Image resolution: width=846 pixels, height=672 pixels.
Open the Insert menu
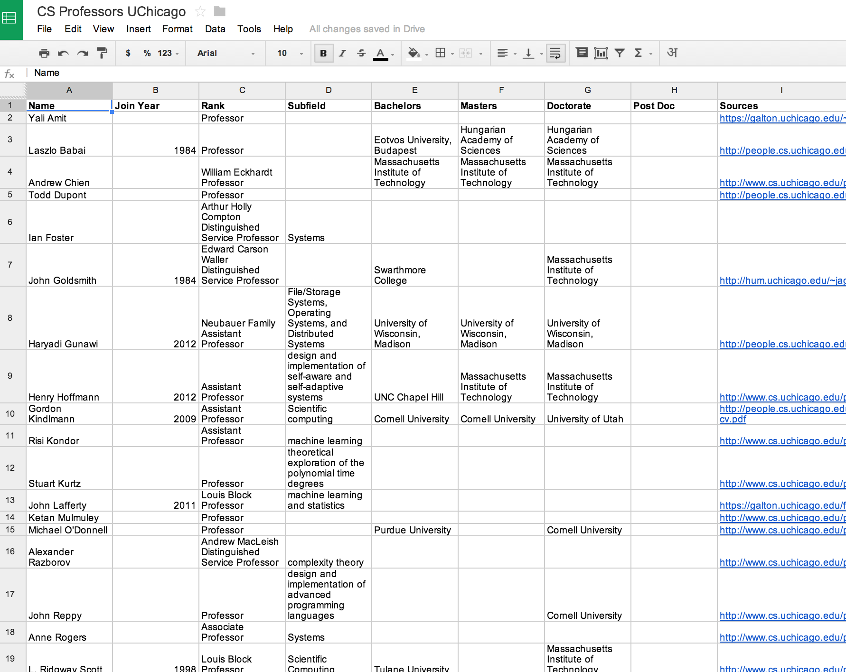click(x=139, y=29)
